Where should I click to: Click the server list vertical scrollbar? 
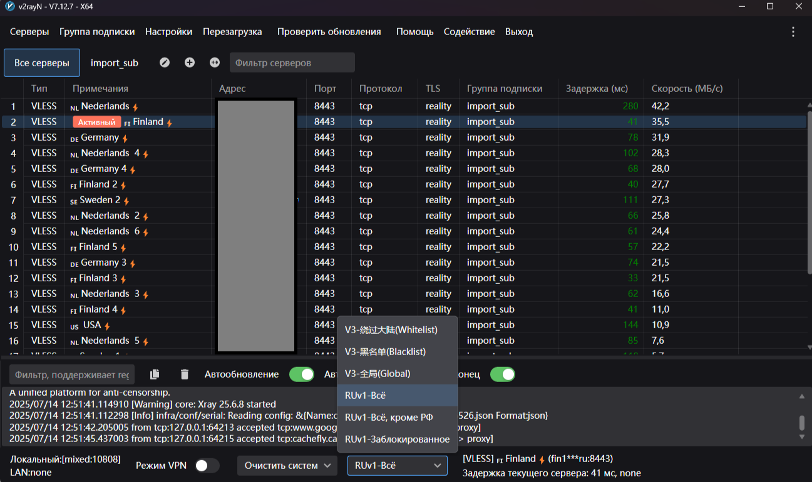pyautogui.click(x=808, y=188)
